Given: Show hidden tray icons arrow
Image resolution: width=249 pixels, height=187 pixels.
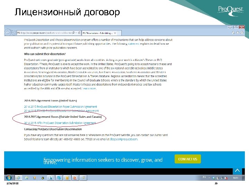Looking at the screenshot, I should click(209, 178).
